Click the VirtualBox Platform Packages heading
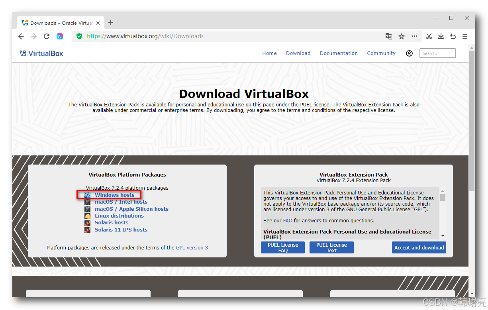The image size is (488, 310). [x=127, y=175]
